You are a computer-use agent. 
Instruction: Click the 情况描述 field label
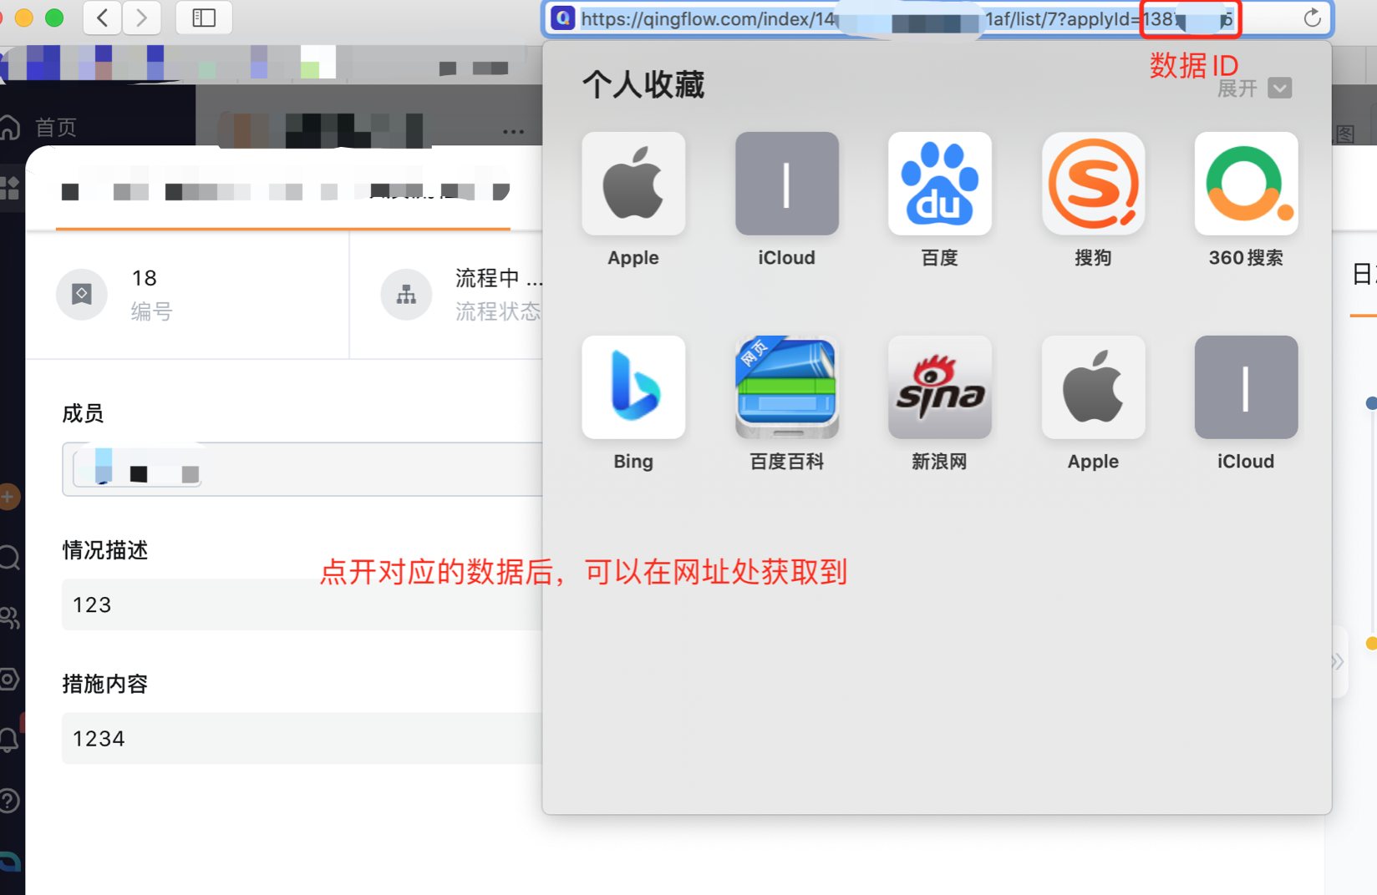(x=105, y=550)
